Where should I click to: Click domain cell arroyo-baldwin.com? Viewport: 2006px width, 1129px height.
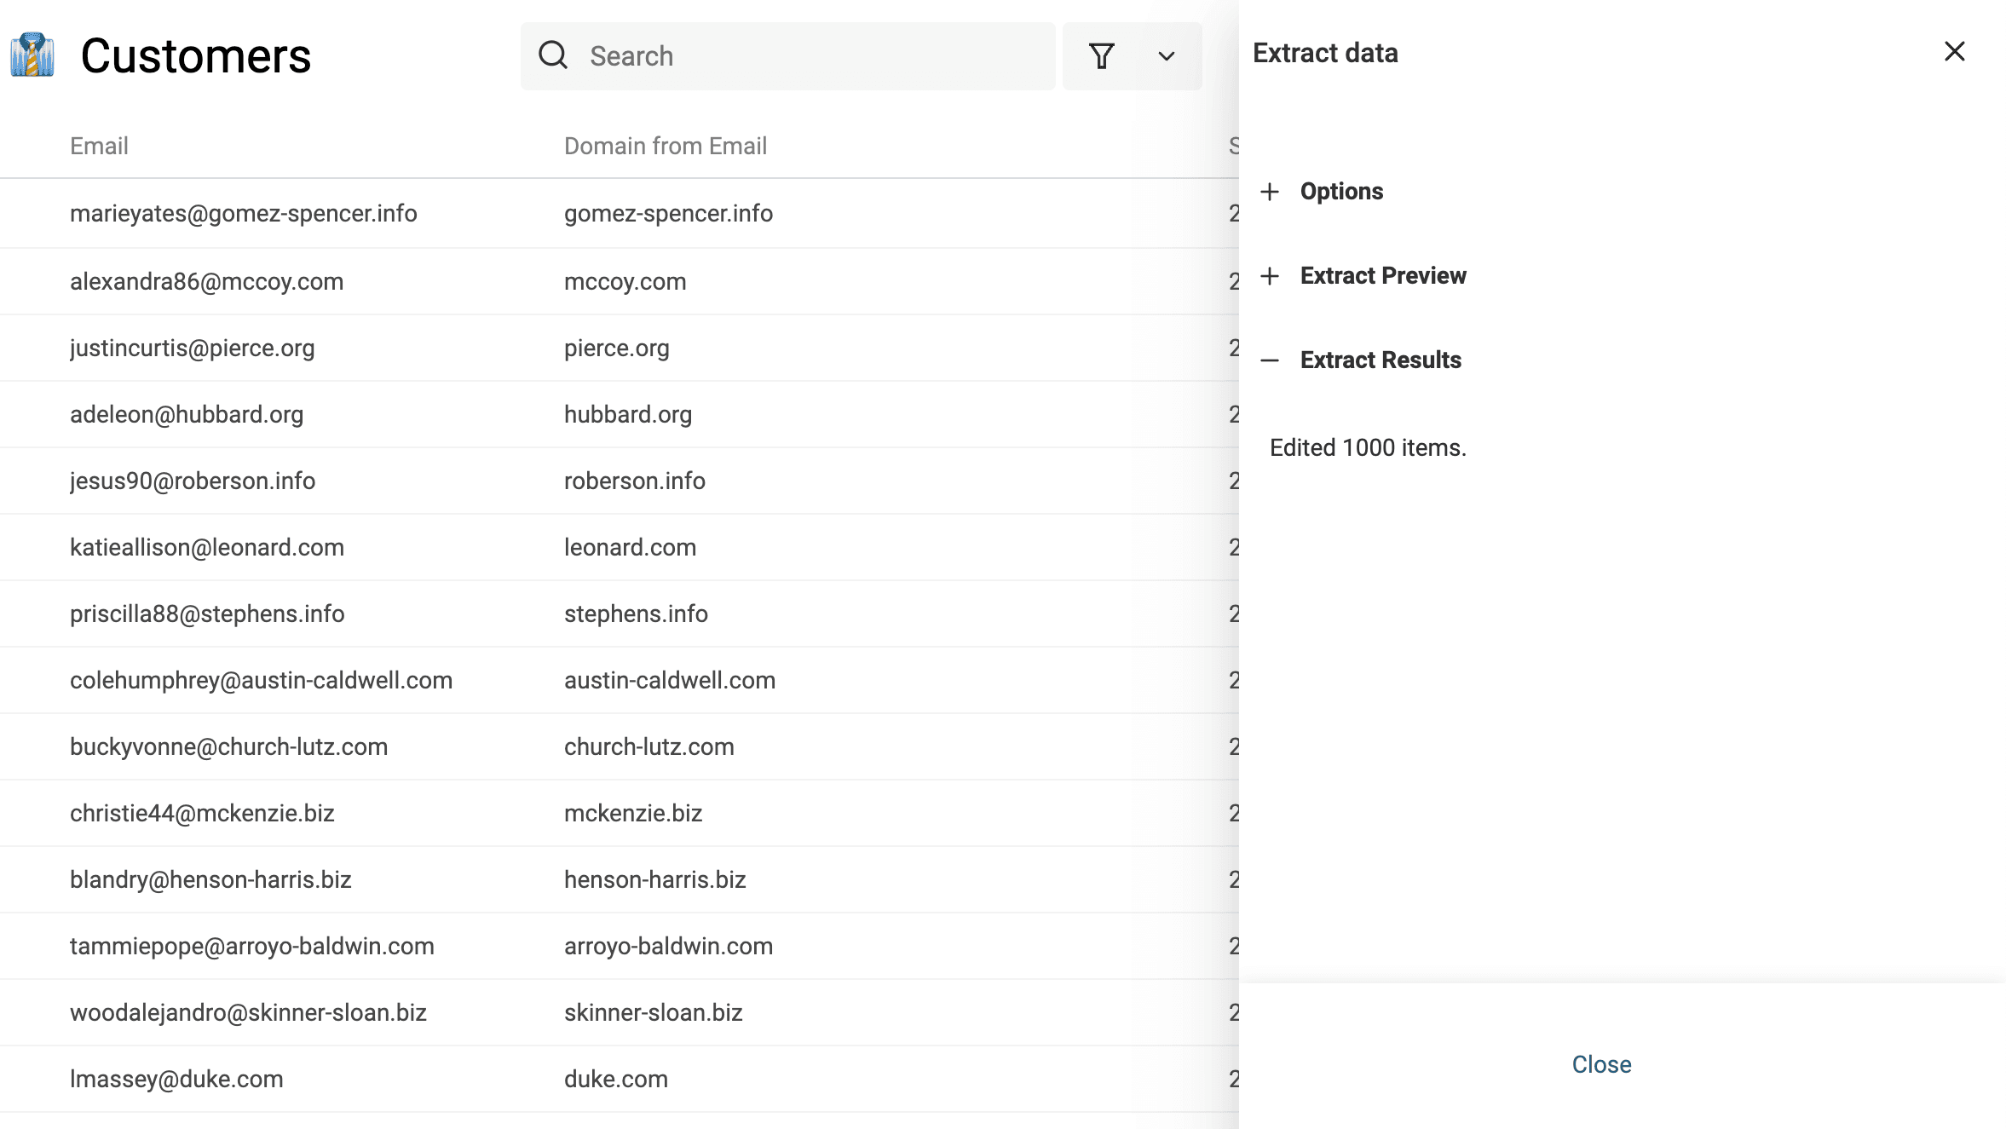668,946
